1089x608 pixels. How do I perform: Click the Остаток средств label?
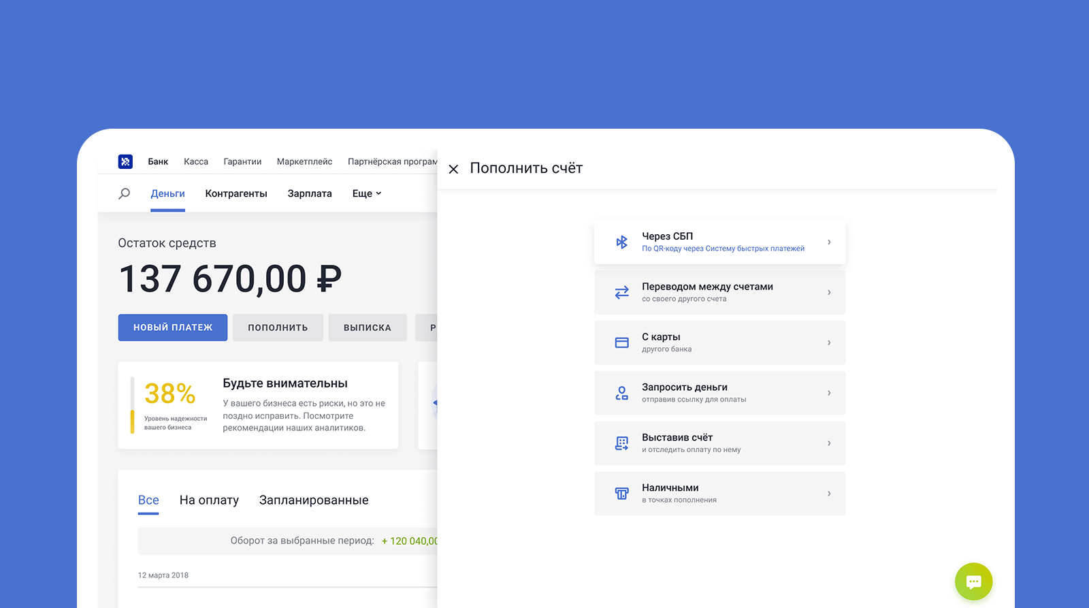click(167, 243)
